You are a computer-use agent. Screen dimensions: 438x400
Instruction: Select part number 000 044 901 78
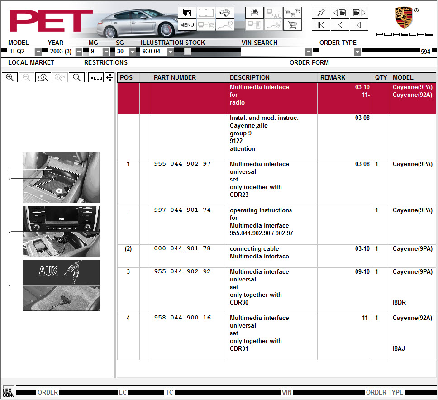tap(182, 248)
